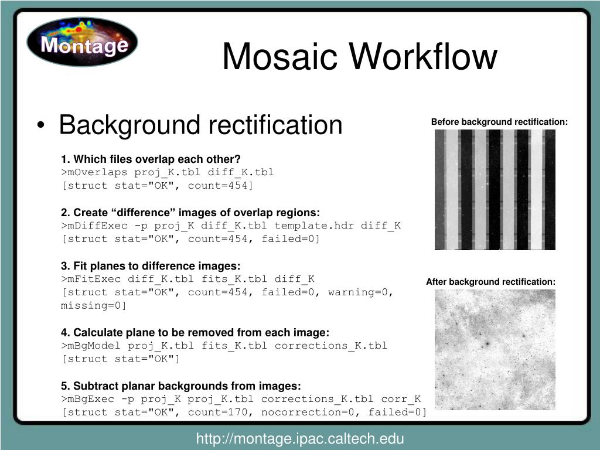Click "5. Subtract planar backgrounds from images:"
Screen dimensions: 600x450
tap(181, 386)
